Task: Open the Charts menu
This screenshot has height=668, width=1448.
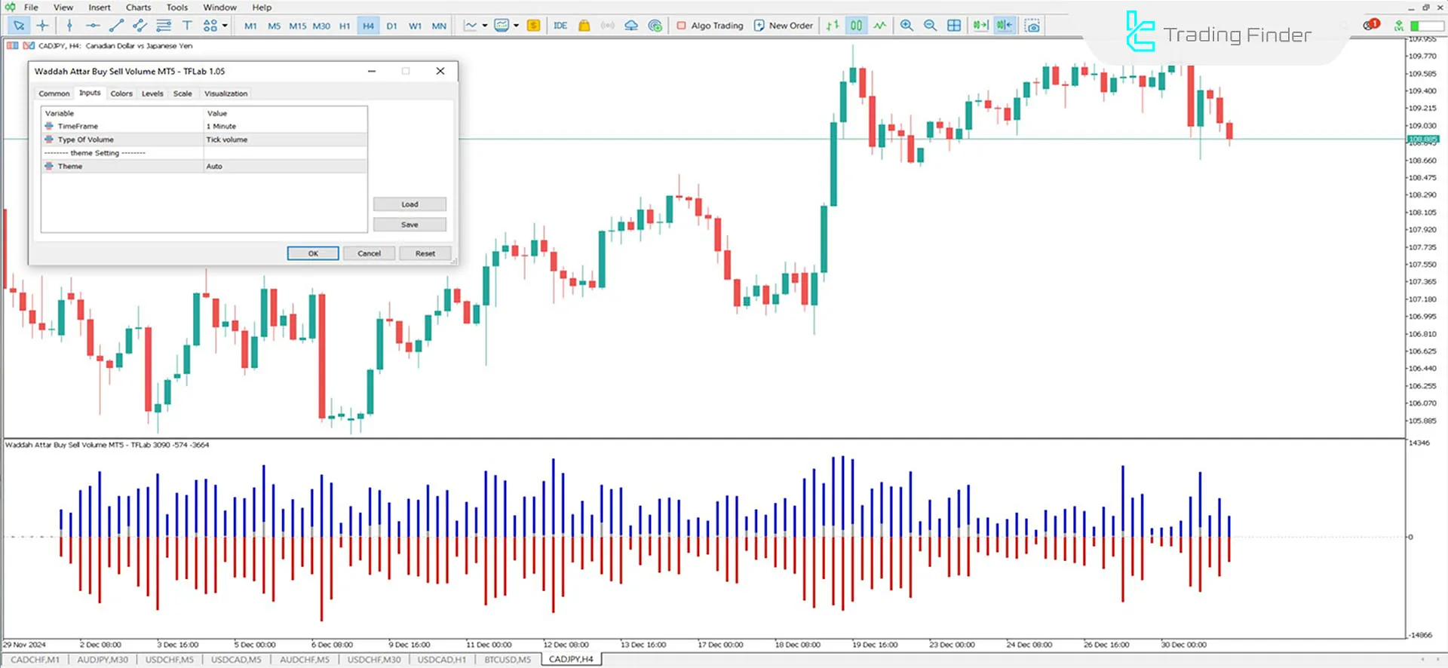Action: tap(138, 8)
